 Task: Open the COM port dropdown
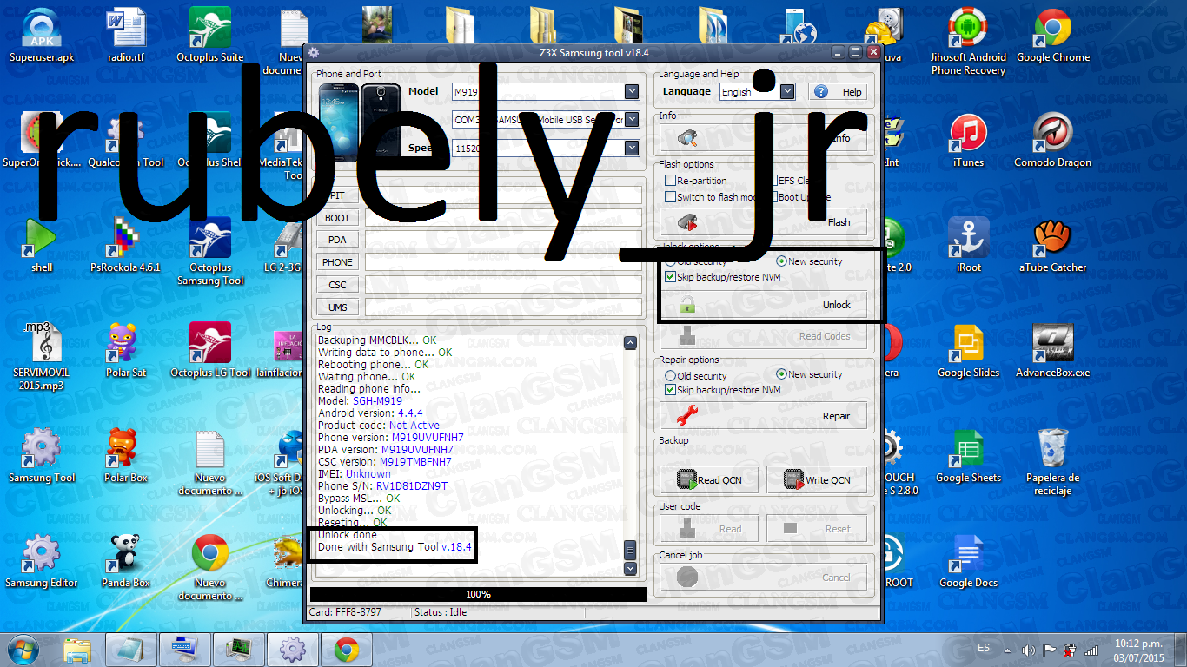click(x=632, y=120)
